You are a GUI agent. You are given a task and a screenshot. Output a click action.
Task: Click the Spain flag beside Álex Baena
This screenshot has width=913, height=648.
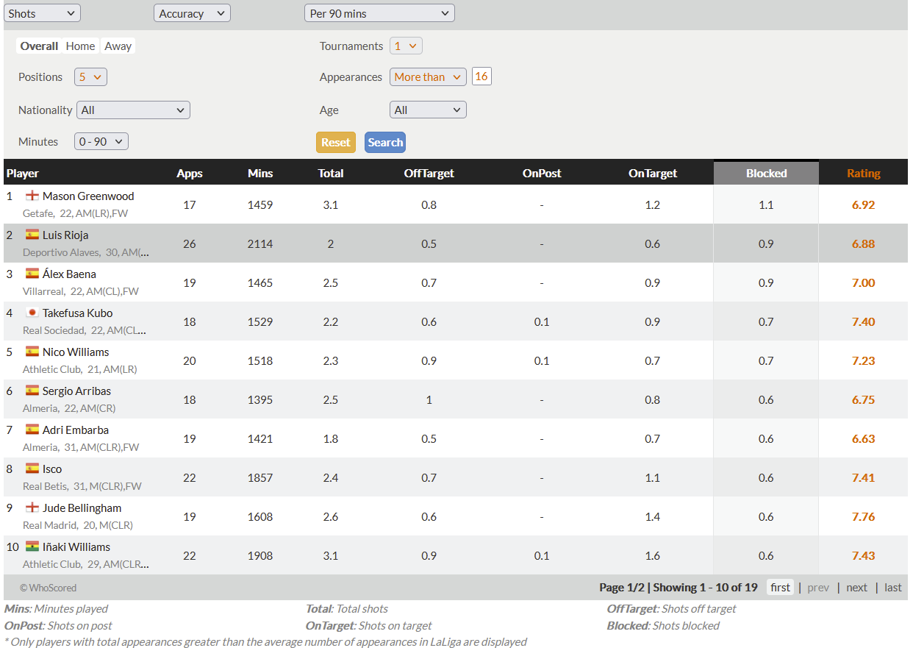coord(32,274)
